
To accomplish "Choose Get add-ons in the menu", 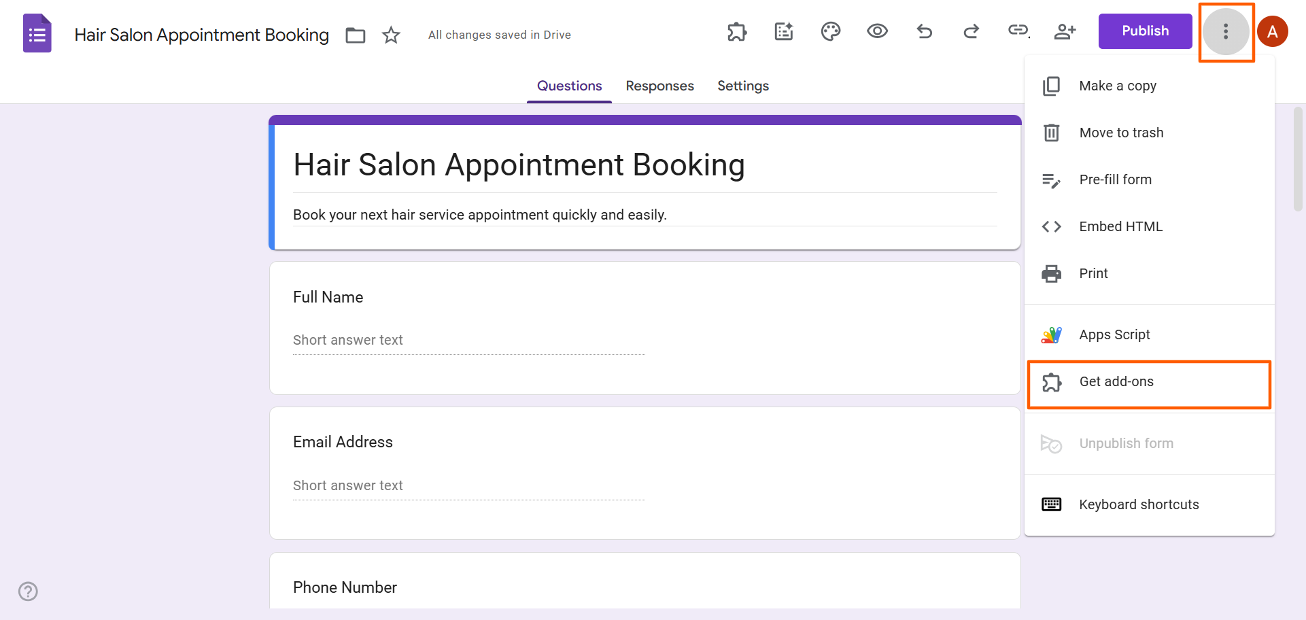I will 1116,381.
